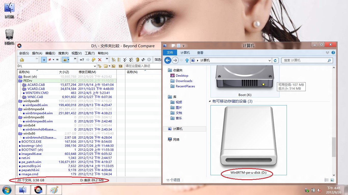
Task: Collapse the win8rtmpex64 folder
Action: pyautogui.click(x=20, y=109)
